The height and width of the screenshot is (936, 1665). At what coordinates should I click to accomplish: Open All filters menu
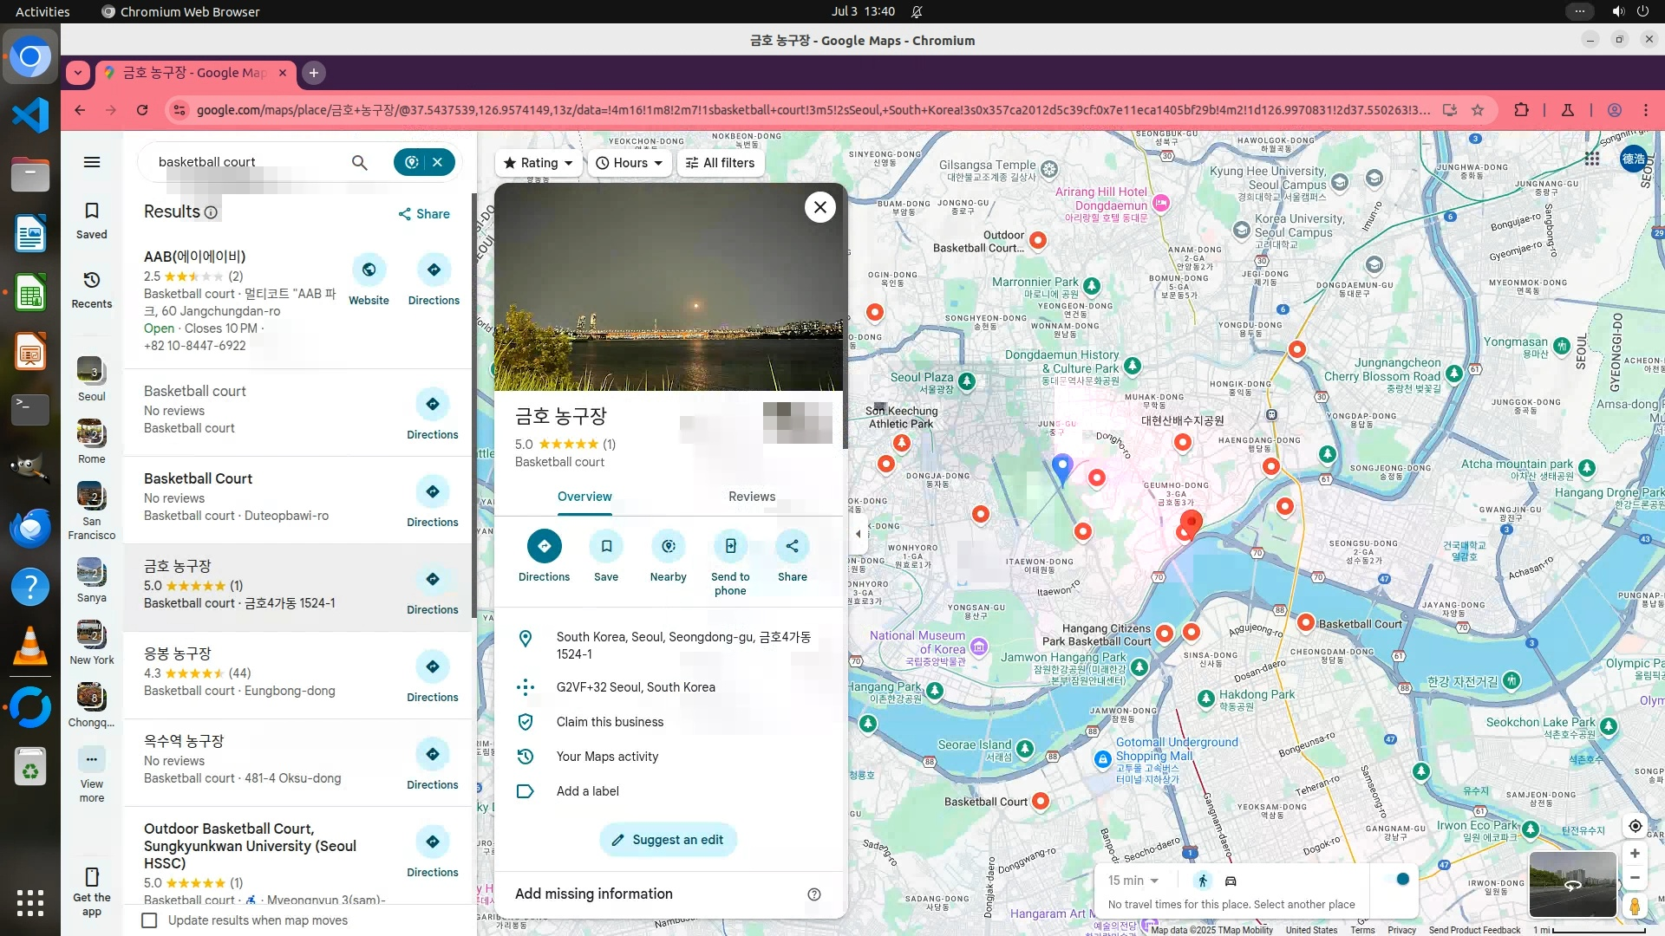click(x=720, y=163)
